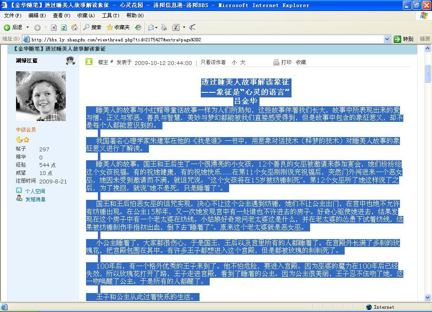The width and height of the screenshot is (432, 312).
Task: Click the vertical scrollbar down arrow
Action: point(427,298)
